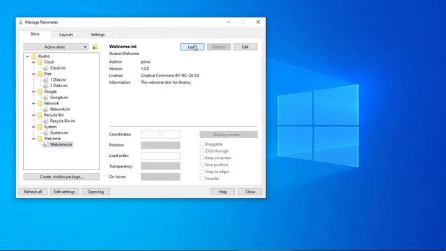Open the Position dropdown

(x=160, y=145)
